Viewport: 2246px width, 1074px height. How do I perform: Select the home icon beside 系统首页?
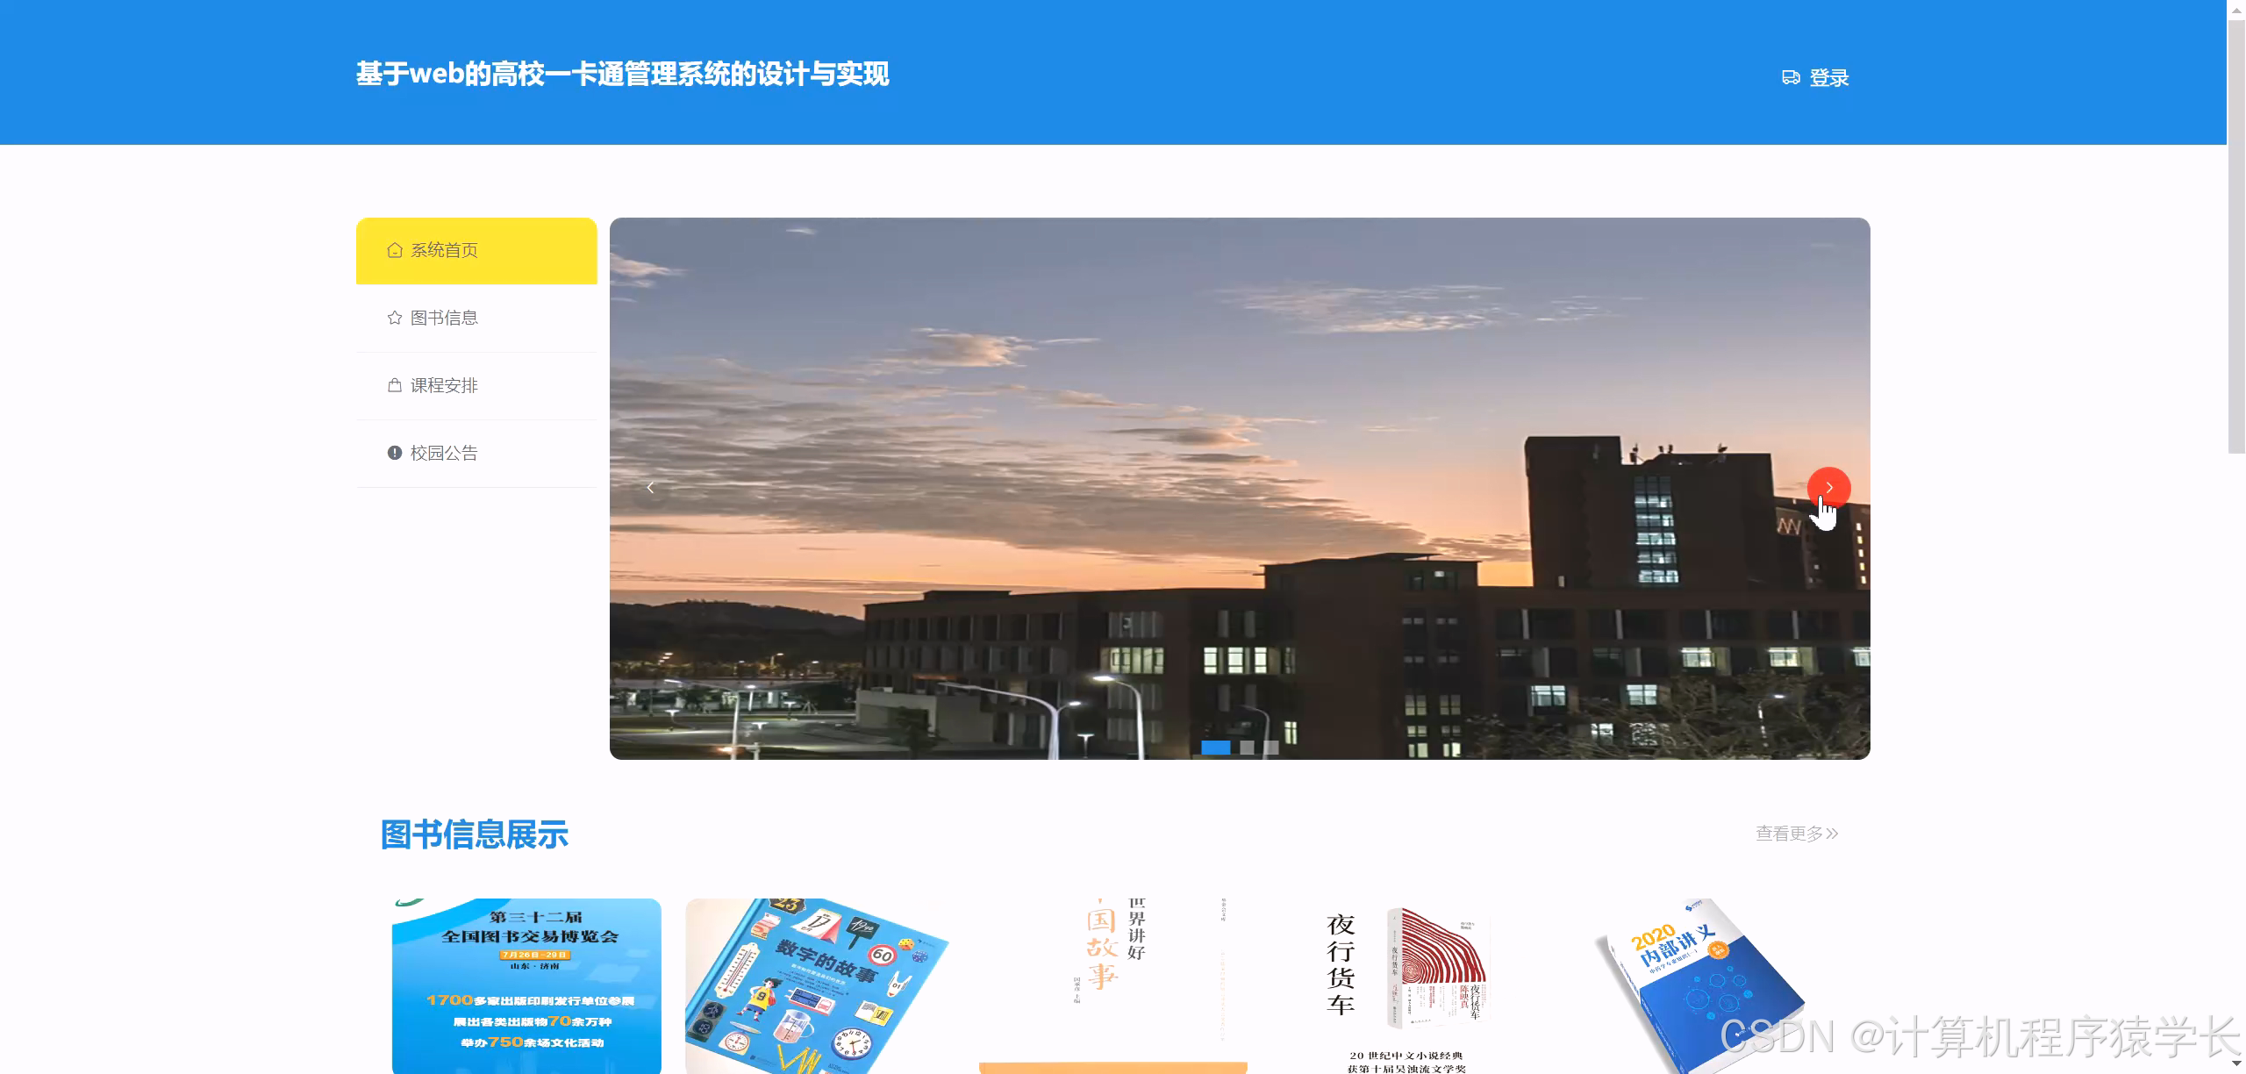(x=393, y=250)
